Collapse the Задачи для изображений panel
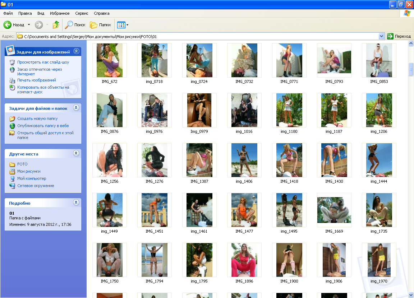 click(x=76, y=51)
